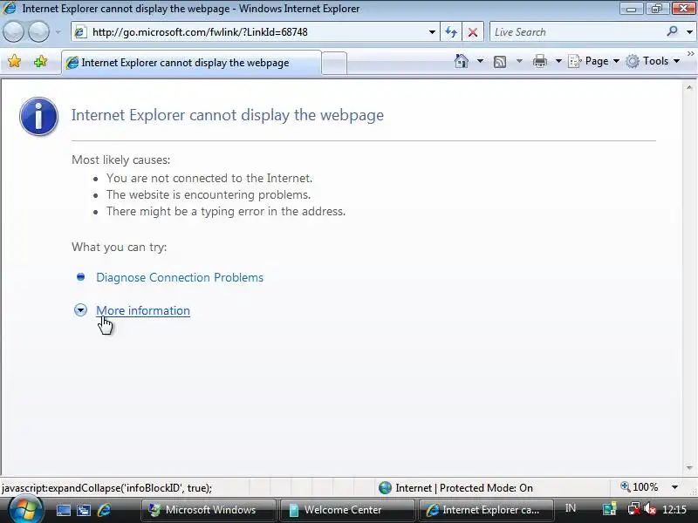Show more toolbar commands chevron
This screenshot has height=523, width=698.
[691, 54]
